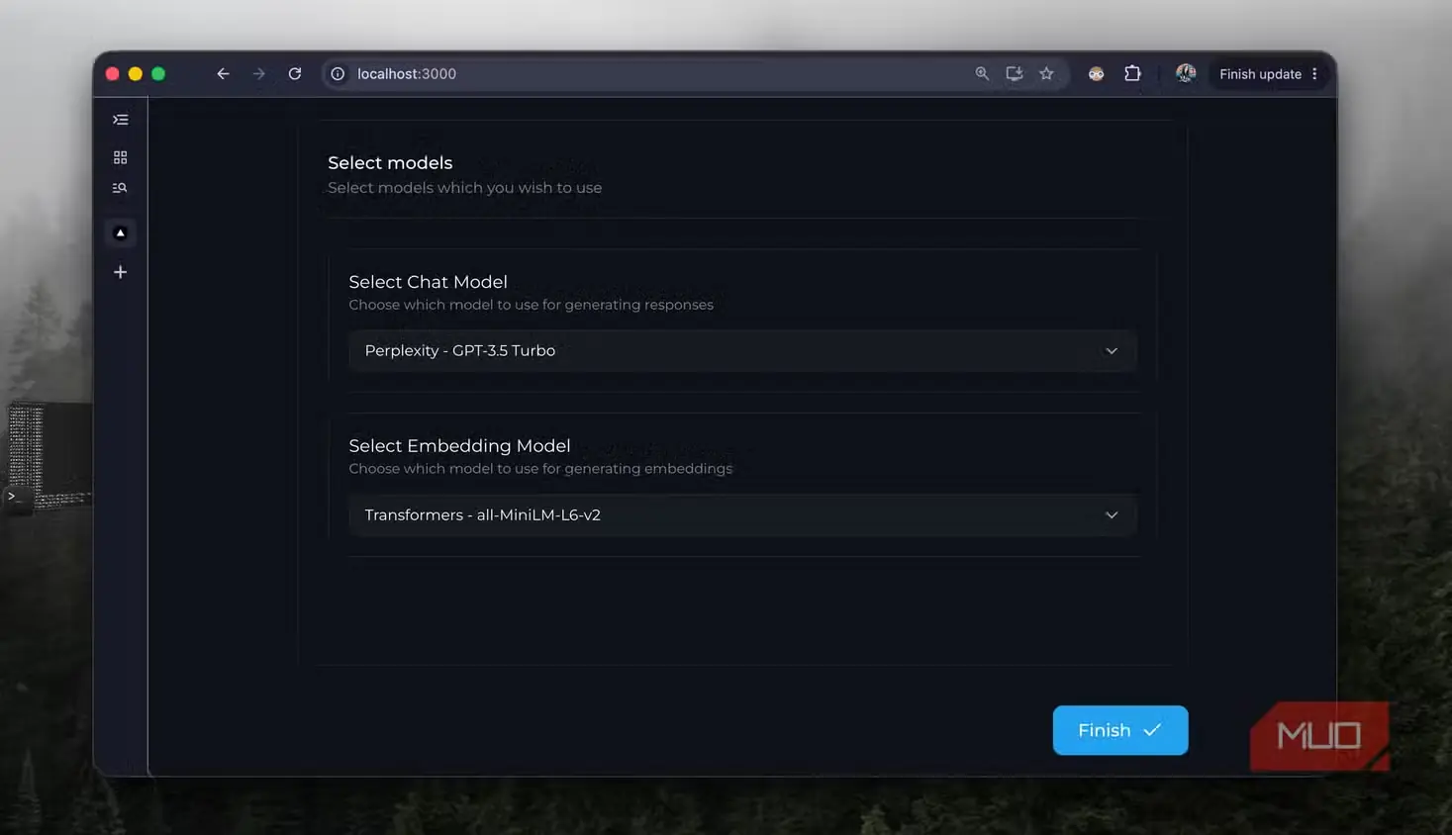Reload the localhost page
The width and height of the screenshot is (1452, 835).
click(295, 74)
